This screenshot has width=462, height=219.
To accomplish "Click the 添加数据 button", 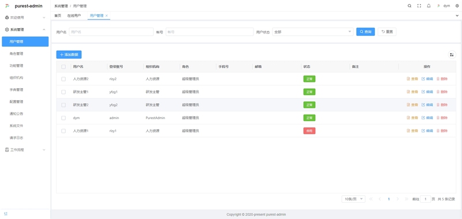I will 69,55.
